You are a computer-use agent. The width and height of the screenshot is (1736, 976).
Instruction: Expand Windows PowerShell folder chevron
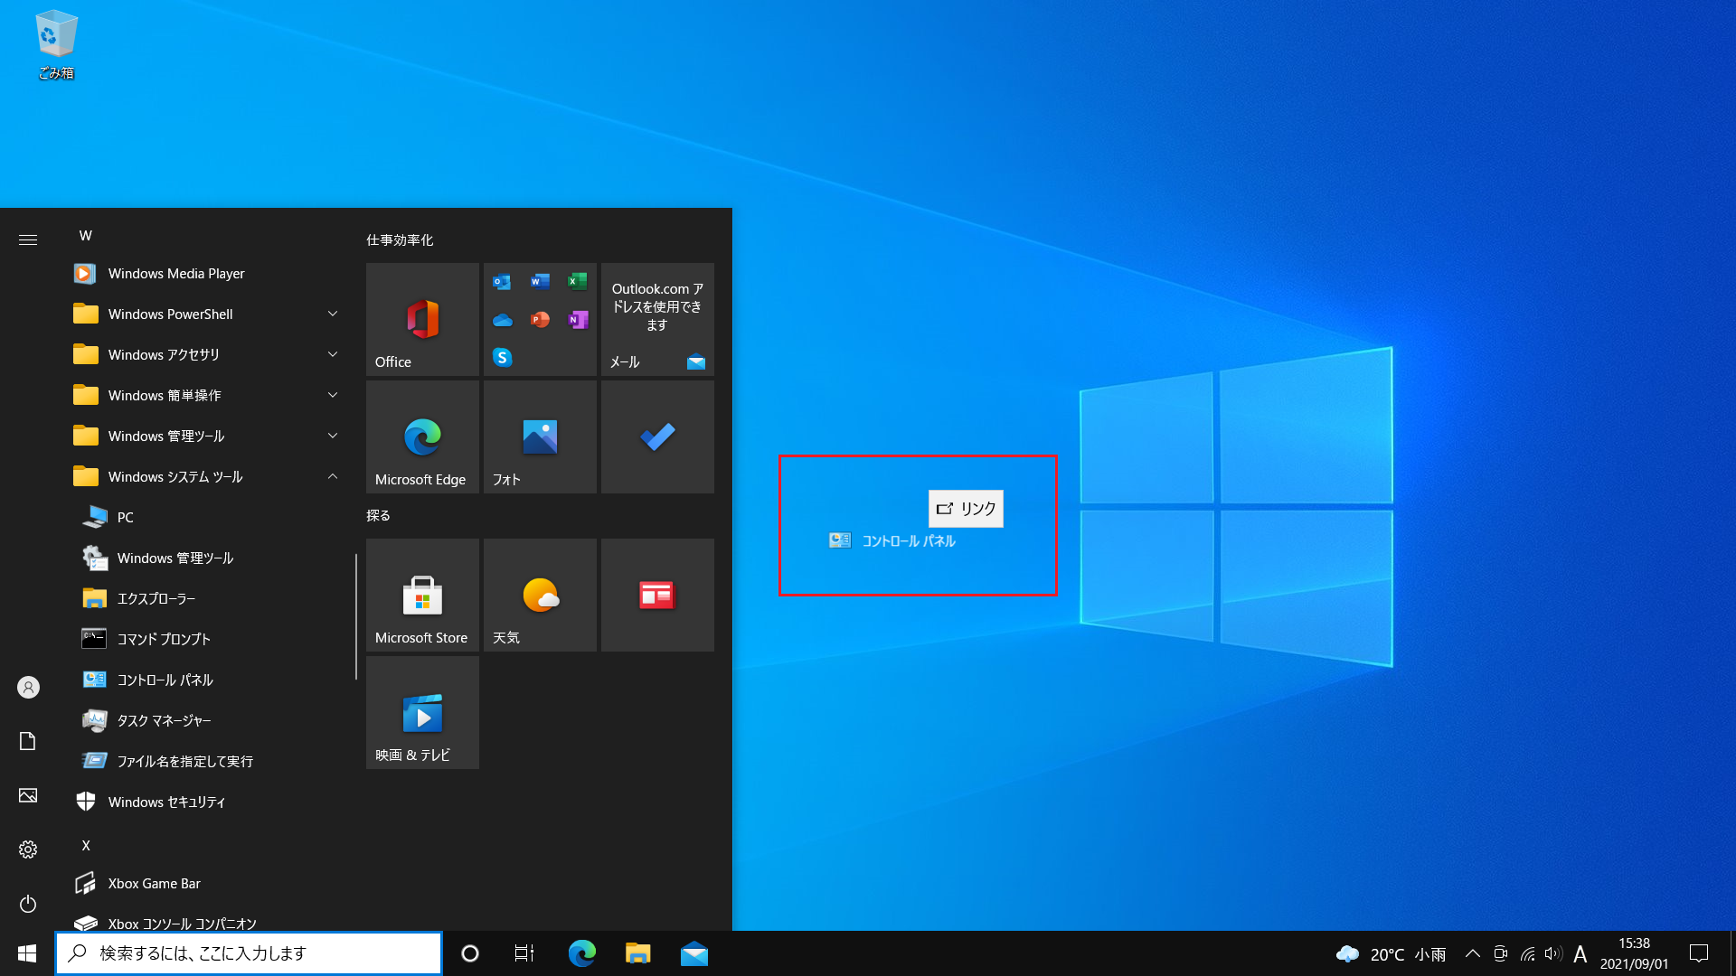pyautogui.click(x=333, y=314)
